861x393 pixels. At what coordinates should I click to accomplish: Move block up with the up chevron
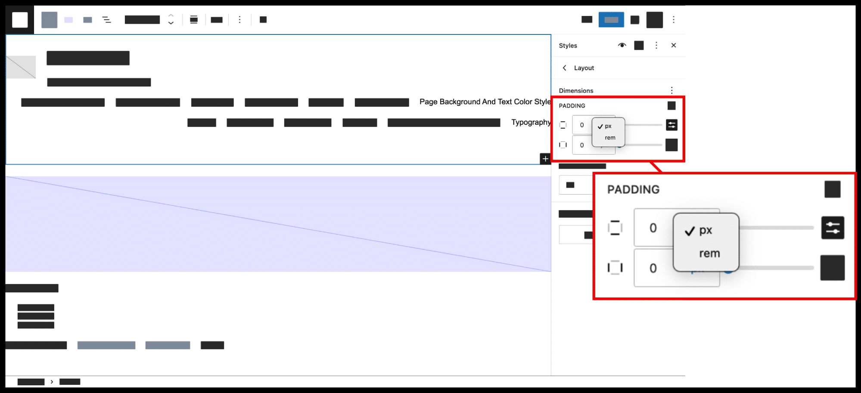click(171, 15)
